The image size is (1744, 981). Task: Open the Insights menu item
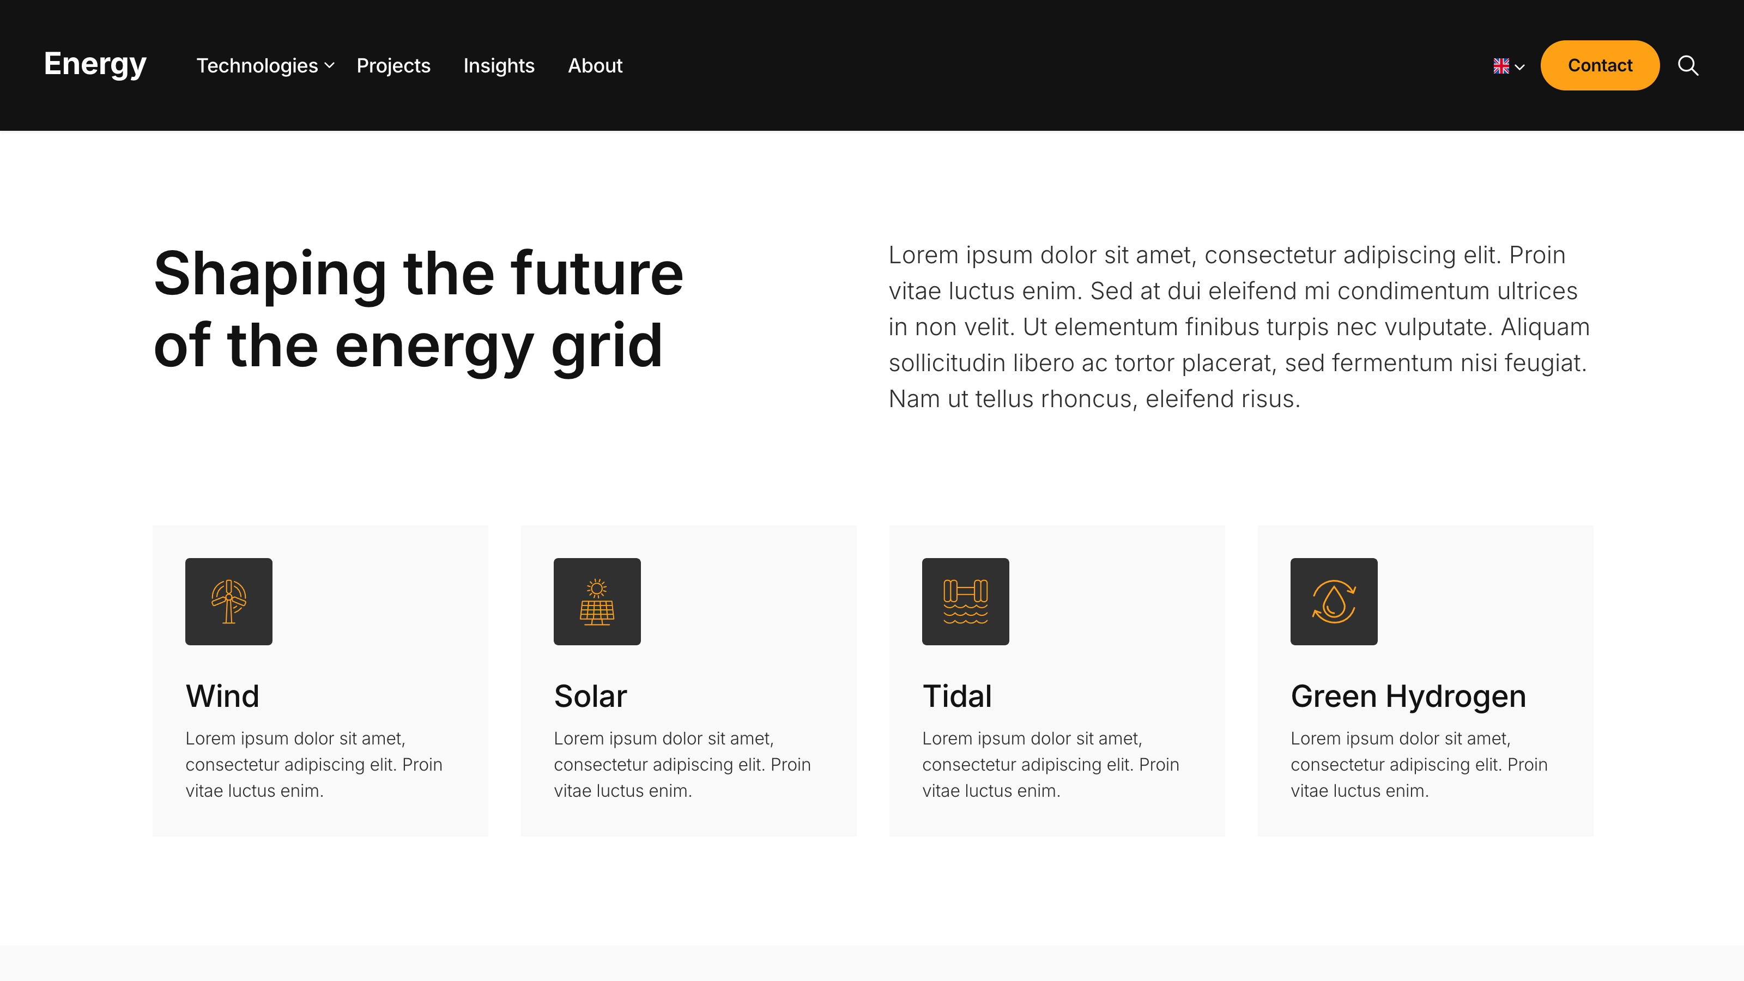click(x=499, y=65)
